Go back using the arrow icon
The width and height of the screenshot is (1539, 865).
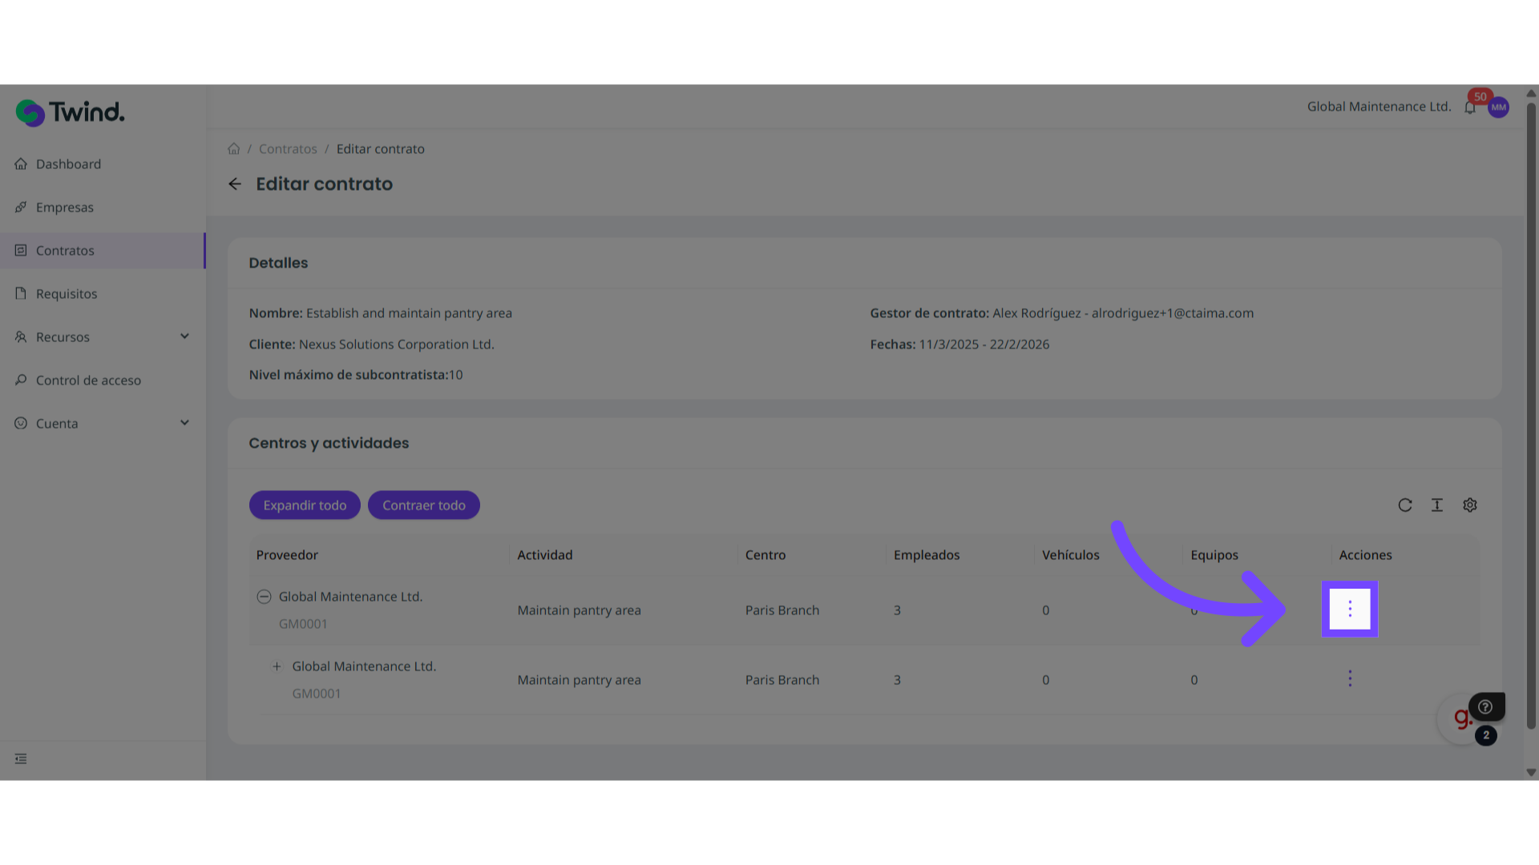coord(235,184)
